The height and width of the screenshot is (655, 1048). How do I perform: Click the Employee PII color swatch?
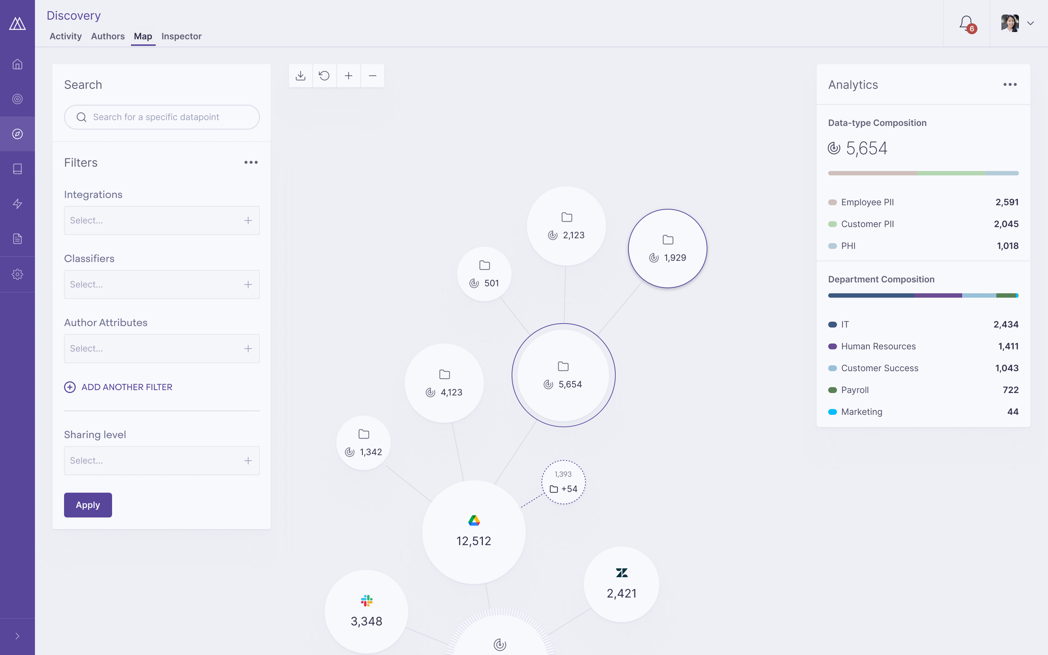(832, 202)
